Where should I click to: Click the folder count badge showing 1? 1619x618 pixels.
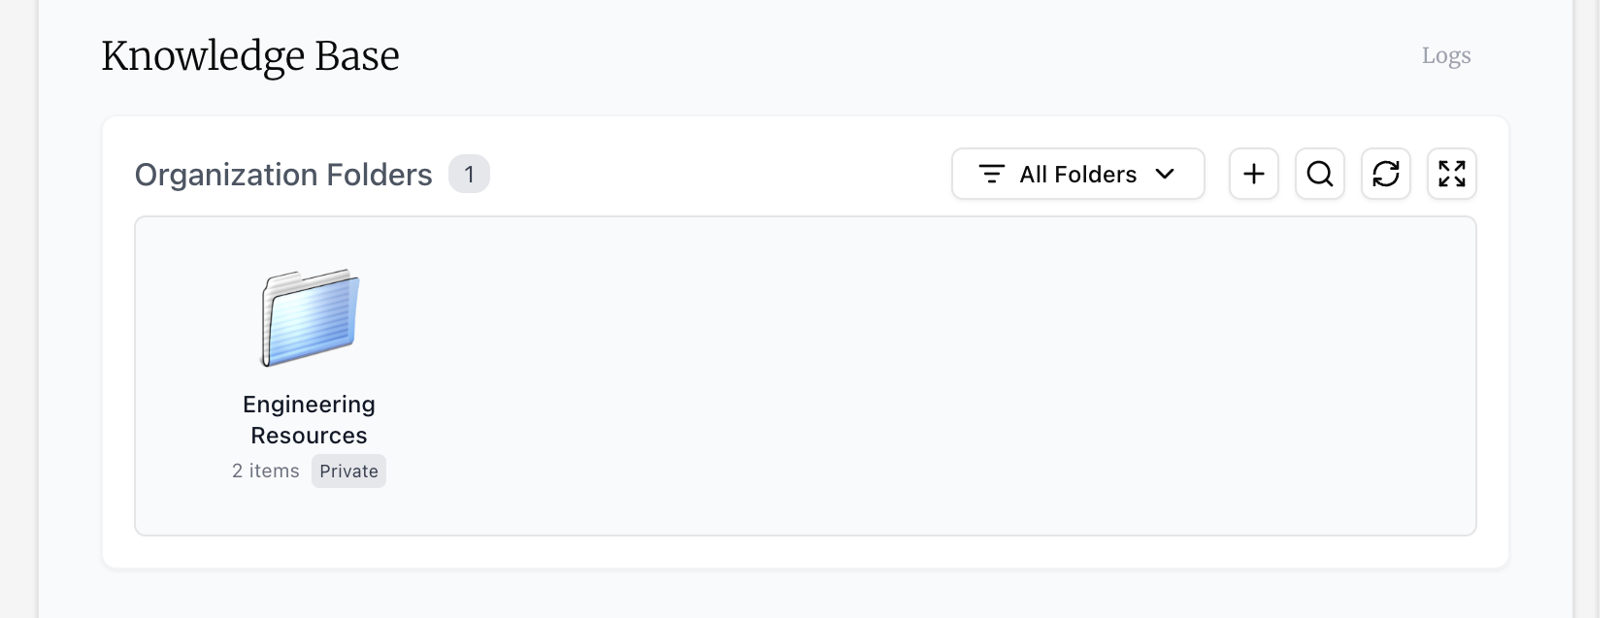click(469, 175)
